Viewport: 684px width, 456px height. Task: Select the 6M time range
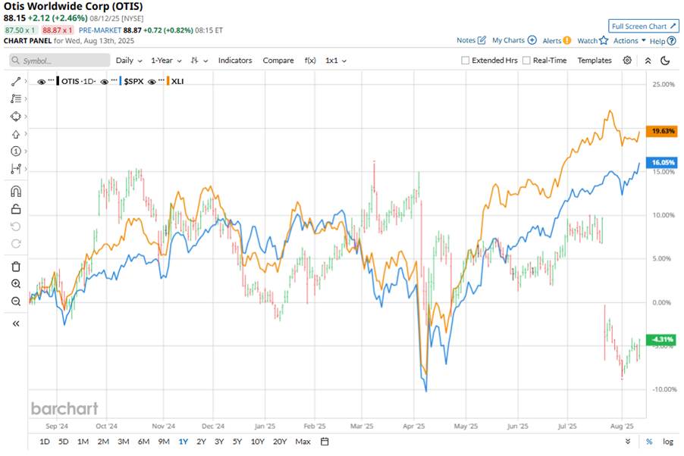point(143,442)
